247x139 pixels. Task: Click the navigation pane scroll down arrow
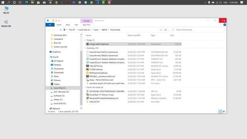(81, 108)
